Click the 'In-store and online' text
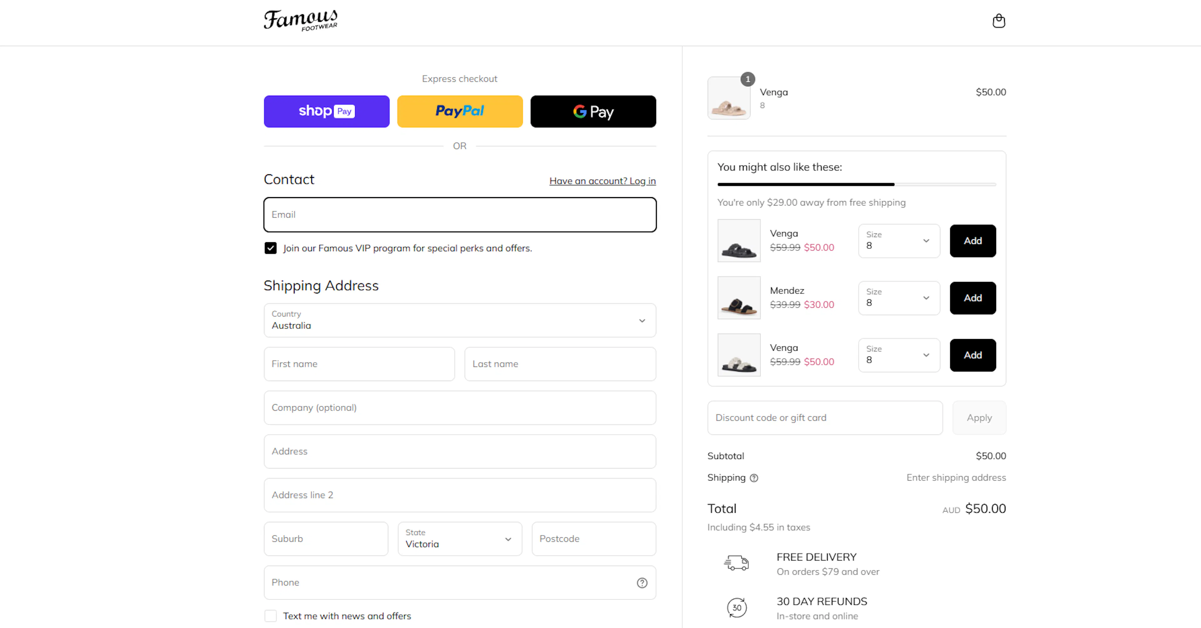The width and height of the screenshot is (1201, 628). click(x=817, y=616)
